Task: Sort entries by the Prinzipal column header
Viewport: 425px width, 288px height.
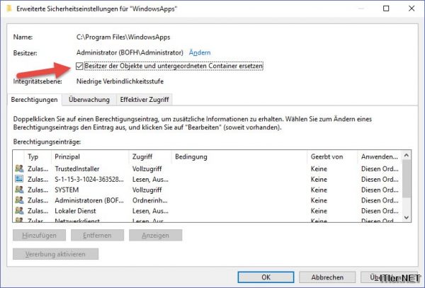Action: pyautogui.click(x=91, y=155)
